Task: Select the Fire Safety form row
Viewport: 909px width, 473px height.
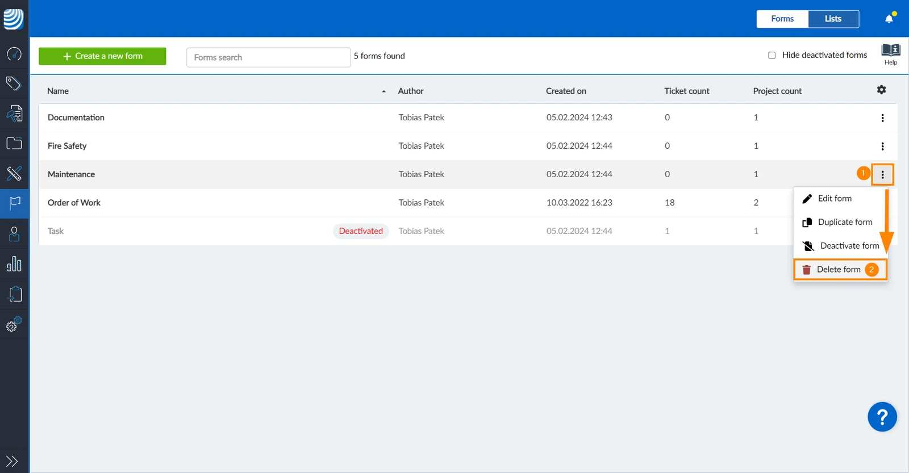Action: pos(468,146)
